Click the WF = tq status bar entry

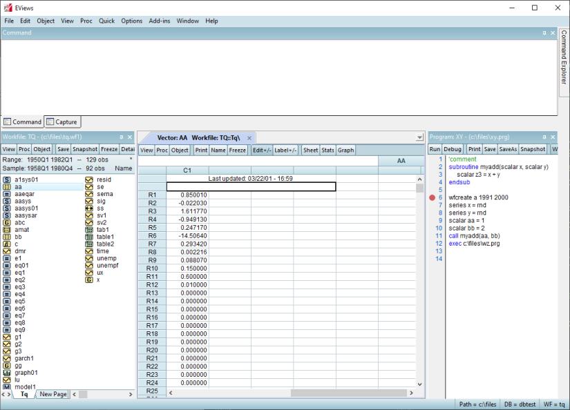point(554,404)
